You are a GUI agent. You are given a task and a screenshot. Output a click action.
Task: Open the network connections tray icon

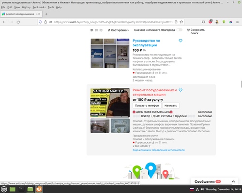[x=197, y=189]
